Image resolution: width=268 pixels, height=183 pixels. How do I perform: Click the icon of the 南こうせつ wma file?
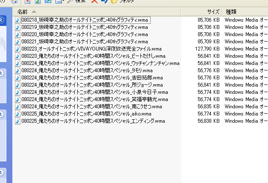click(x=17, y=107)
